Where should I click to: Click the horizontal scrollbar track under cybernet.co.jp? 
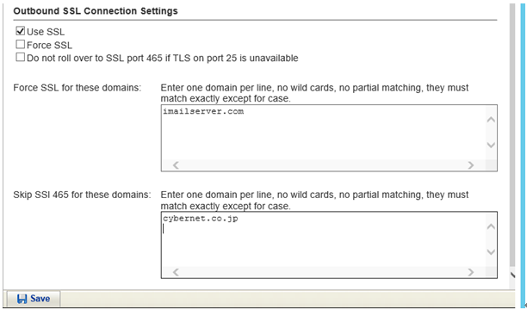[323, 272]
